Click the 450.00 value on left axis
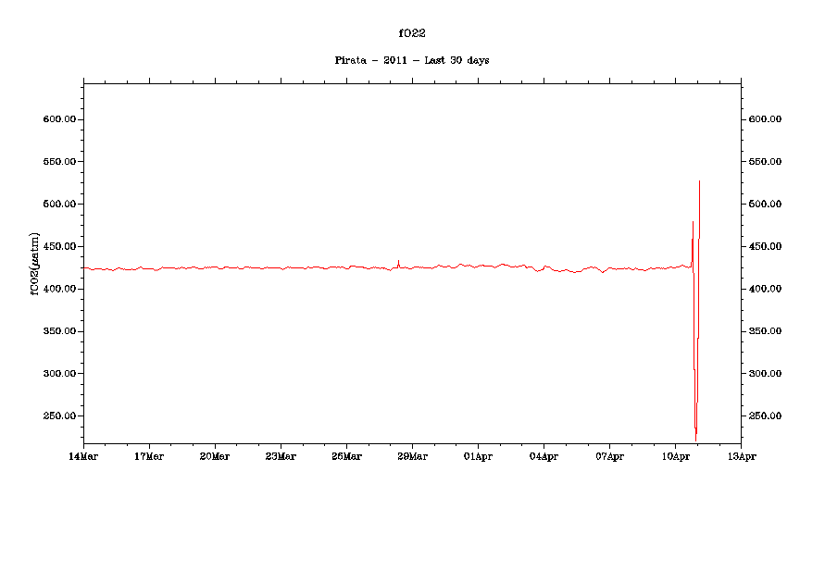 coord(59,246)
